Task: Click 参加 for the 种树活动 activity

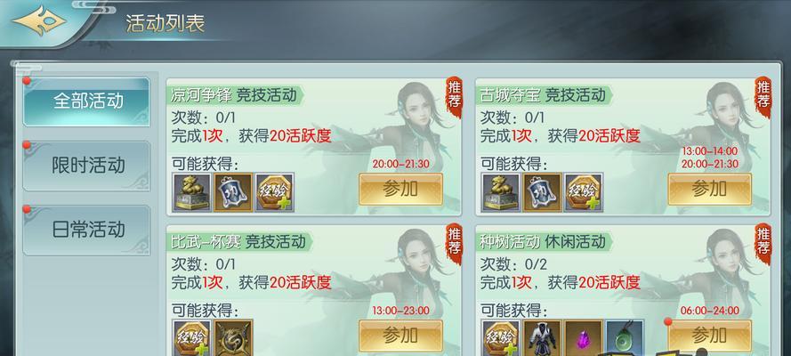Action: pos(709,336)
